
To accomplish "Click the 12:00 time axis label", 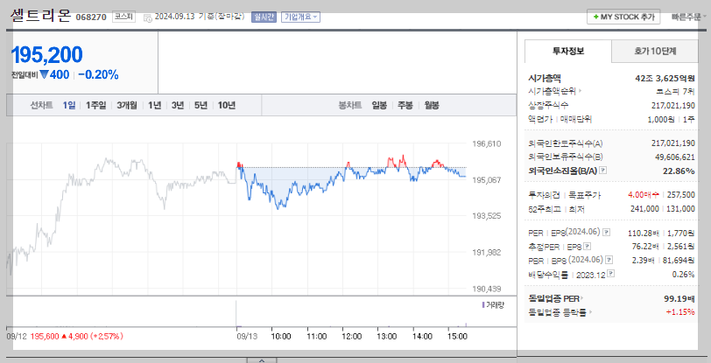I will point(351,336).
